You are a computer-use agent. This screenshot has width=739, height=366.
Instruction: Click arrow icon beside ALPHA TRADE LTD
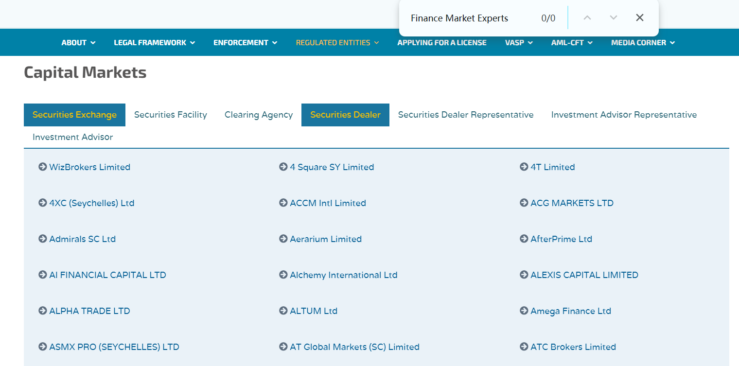pyautogui.click(x=43, y=311)
